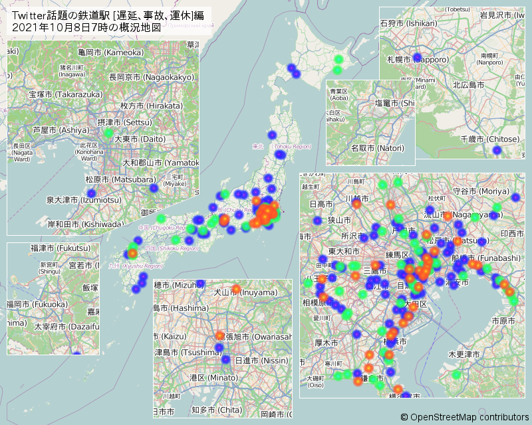The width and height of the screenshot is (532, 425).
Task: Click the subtitle '2021年10月8日7時の概況地図'
Action: (x=86, y=27)
